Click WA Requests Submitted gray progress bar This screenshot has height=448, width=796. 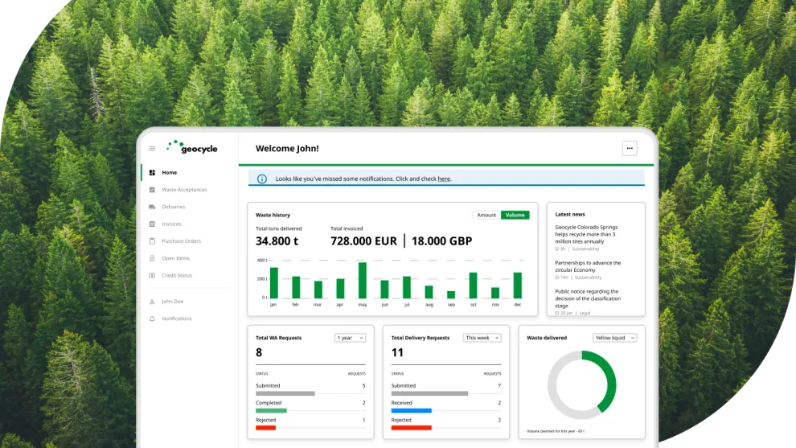click(x=285, y=393)
